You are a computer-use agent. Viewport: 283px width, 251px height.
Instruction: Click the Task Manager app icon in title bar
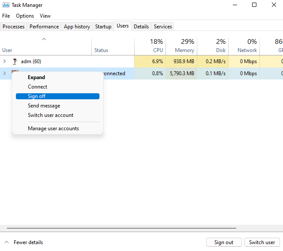[x=6, y=5]
